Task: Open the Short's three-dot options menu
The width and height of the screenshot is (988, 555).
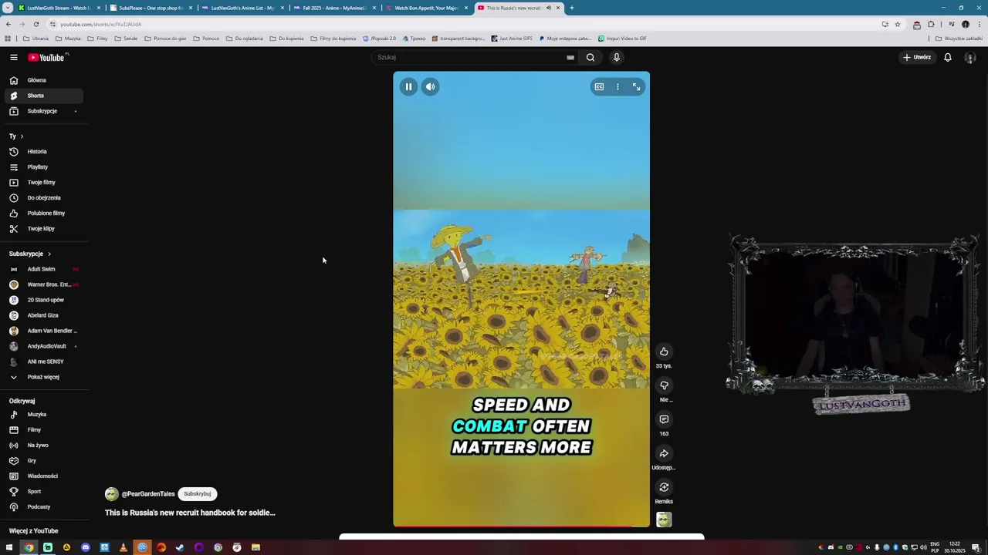Action: (617, 87)
